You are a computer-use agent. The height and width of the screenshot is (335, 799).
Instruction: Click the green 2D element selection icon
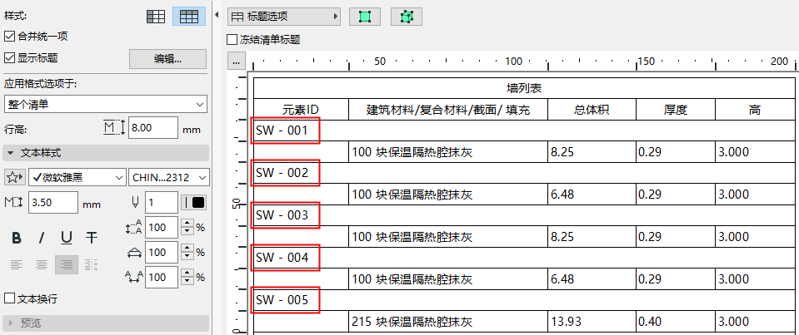point(365,17)
